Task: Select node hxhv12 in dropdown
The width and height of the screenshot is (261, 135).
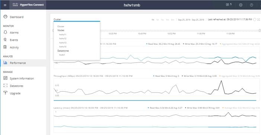Action: click(63, 39)
